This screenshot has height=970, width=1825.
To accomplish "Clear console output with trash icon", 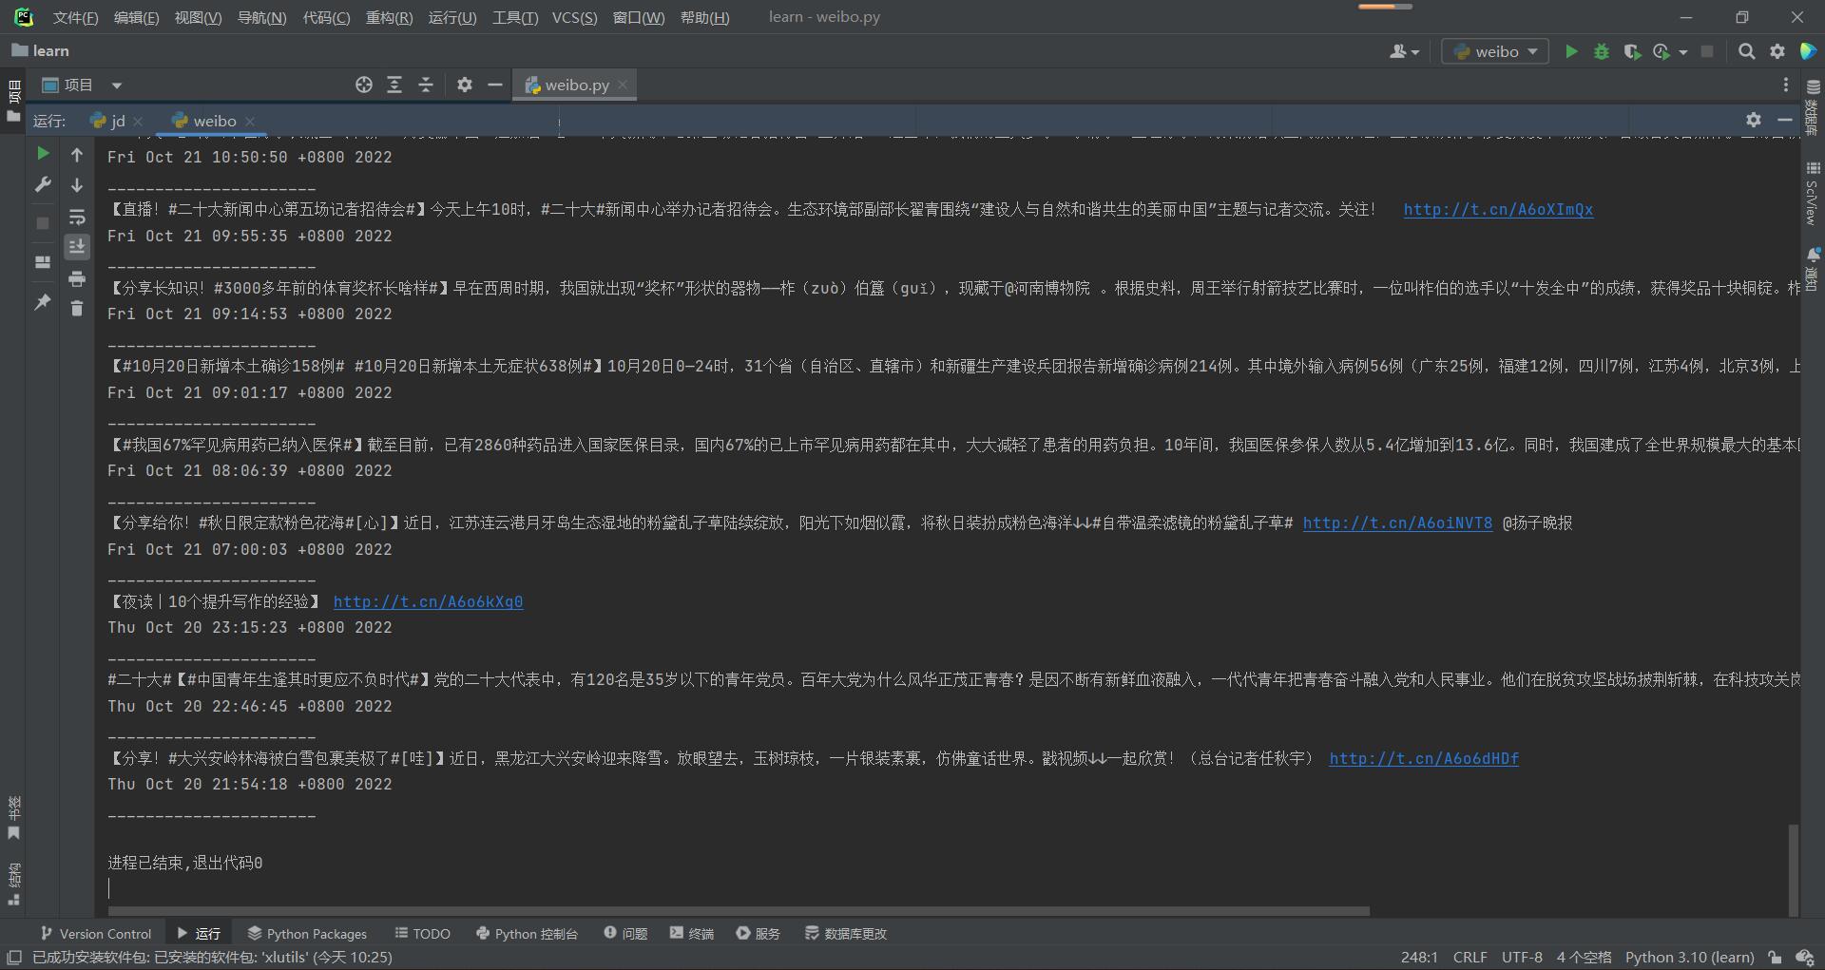I will [77, 309].
